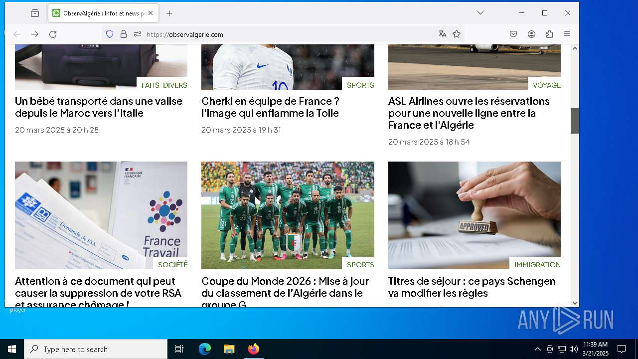Reload the current page
The image size is (638, 359).
(53, 34)
